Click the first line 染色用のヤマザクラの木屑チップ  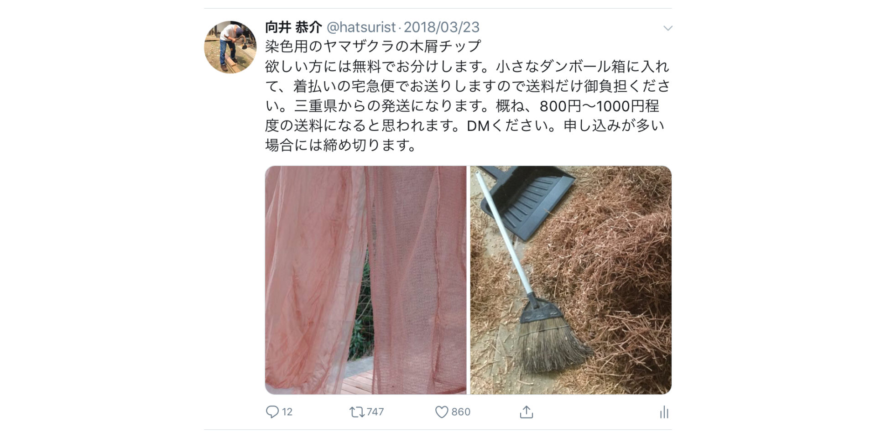[373, 47]
